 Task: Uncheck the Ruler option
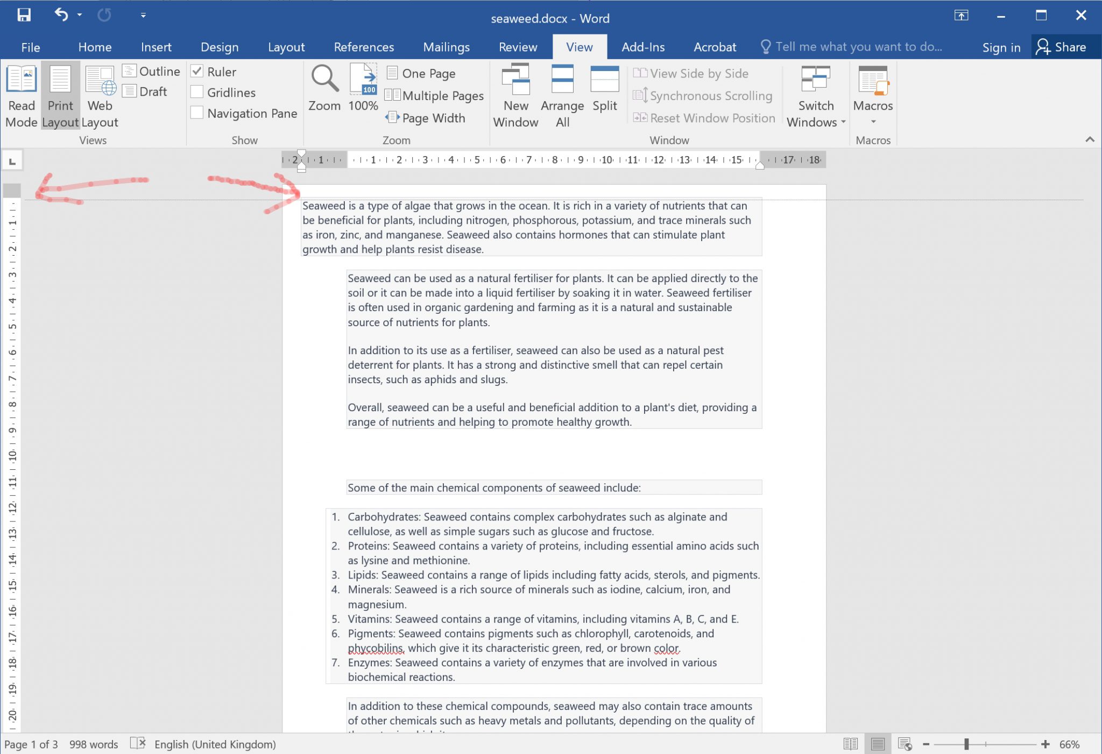coord(197,71)
